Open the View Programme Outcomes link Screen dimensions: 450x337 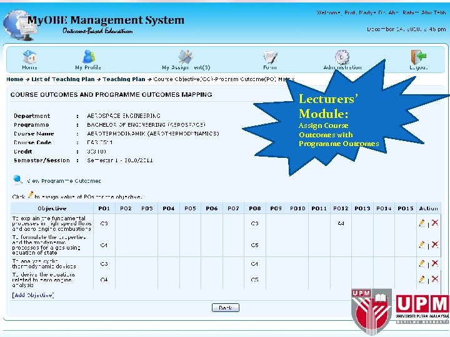64,181
